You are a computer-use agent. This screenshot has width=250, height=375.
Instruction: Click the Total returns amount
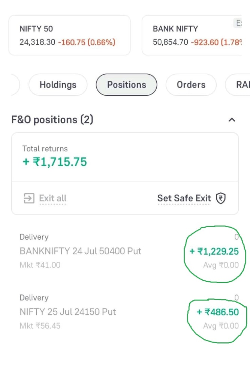coord(55,162)
